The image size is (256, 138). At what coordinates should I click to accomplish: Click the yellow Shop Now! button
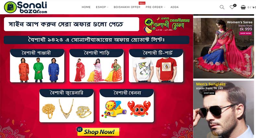tap(98, 132)
